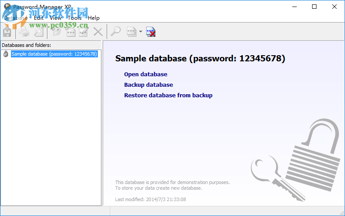This screenshot has width=345, height=216.
Task: Expand the copy records dropdown arrow
Action: pos(140,32)
